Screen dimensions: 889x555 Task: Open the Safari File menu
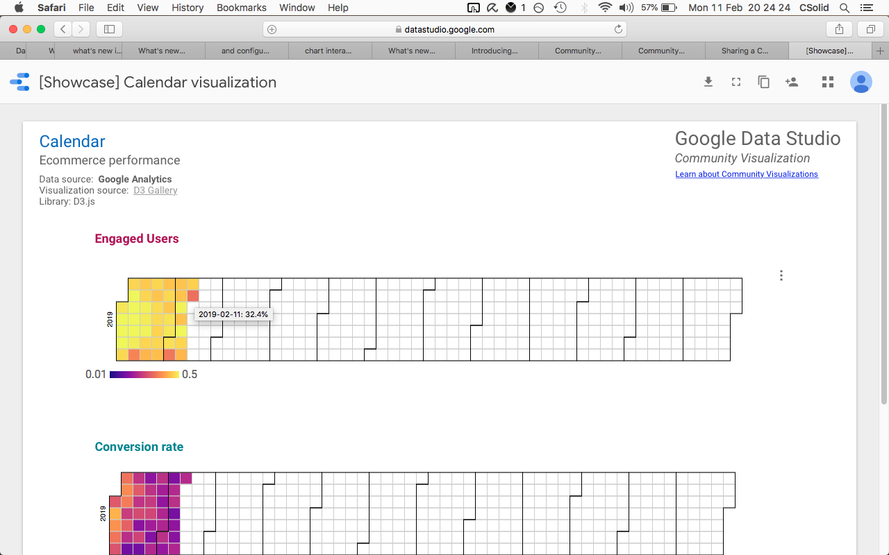[x=86, y=8]
